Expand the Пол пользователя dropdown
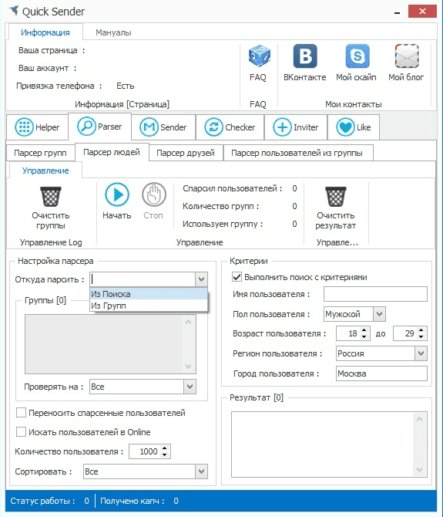Image resolution: width=443 pixels, height=517 pixels. [379, 314]
